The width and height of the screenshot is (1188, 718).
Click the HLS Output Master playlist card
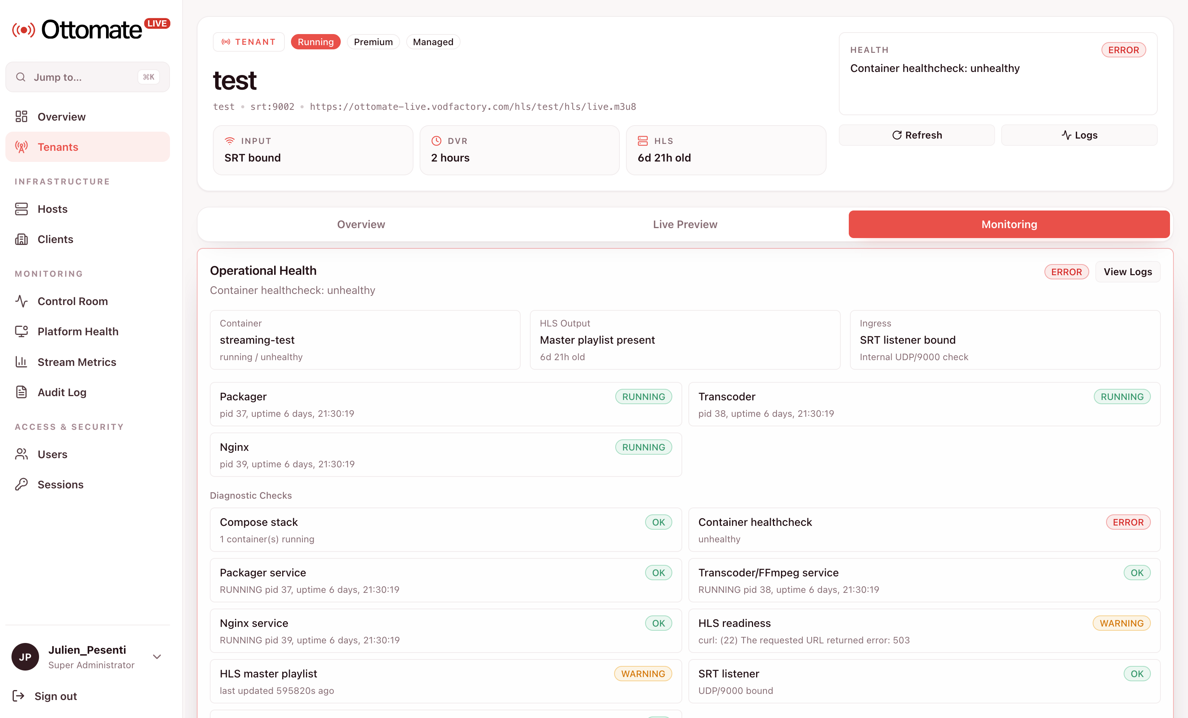point(685,340)
